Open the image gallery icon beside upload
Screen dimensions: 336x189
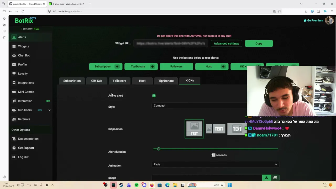[275, 178]
